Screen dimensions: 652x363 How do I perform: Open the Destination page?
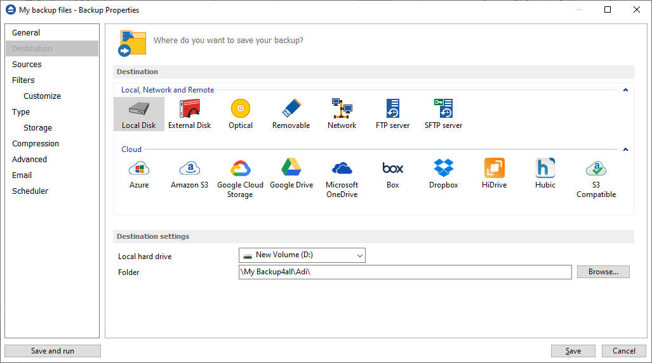click(52, 48)
